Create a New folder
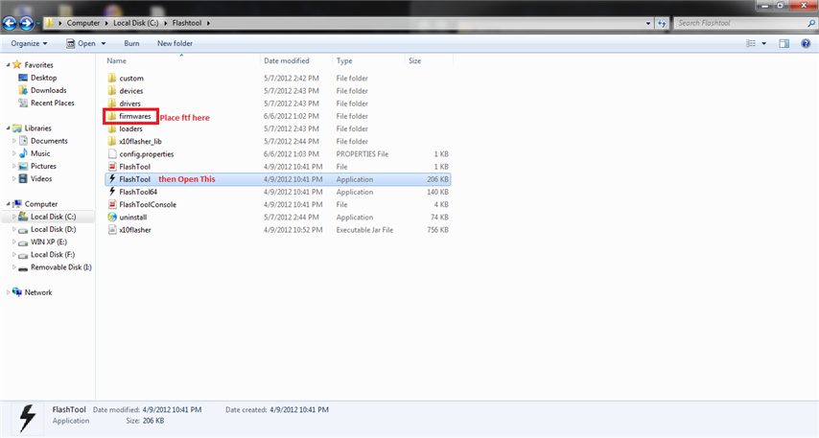 pos(175,43)
